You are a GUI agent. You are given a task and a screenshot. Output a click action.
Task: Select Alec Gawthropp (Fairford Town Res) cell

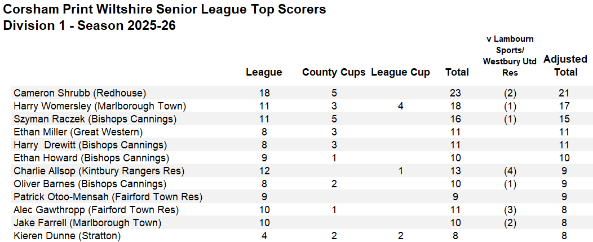coord(96,210)
